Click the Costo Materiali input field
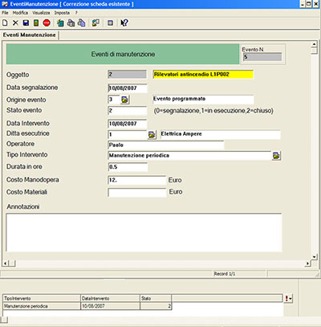 click(x=137, y=193)
